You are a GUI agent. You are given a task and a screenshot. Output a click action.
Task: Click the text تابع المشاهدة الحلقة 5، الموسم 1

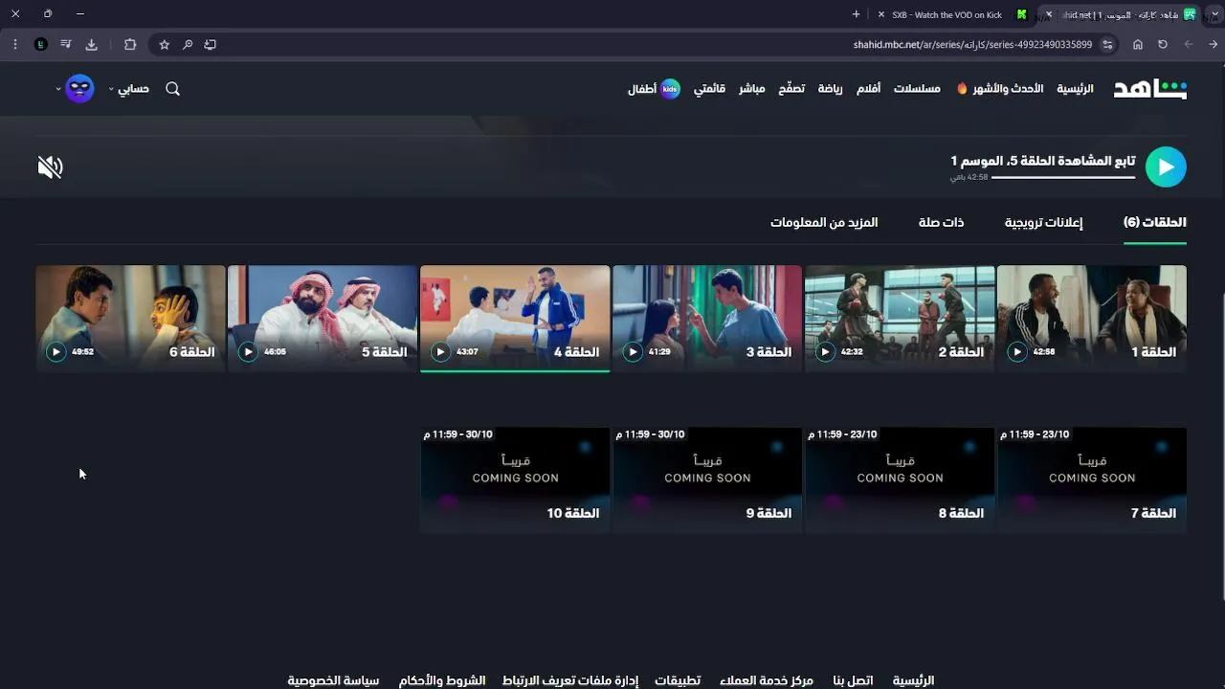tap(1043, 161)
